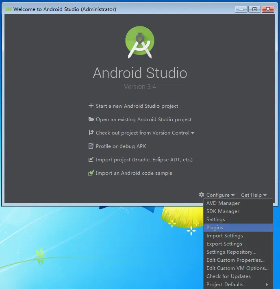This screenshot has width=280, height=289.
Task: Click the import project arrow icon
Action: (91, 159)
